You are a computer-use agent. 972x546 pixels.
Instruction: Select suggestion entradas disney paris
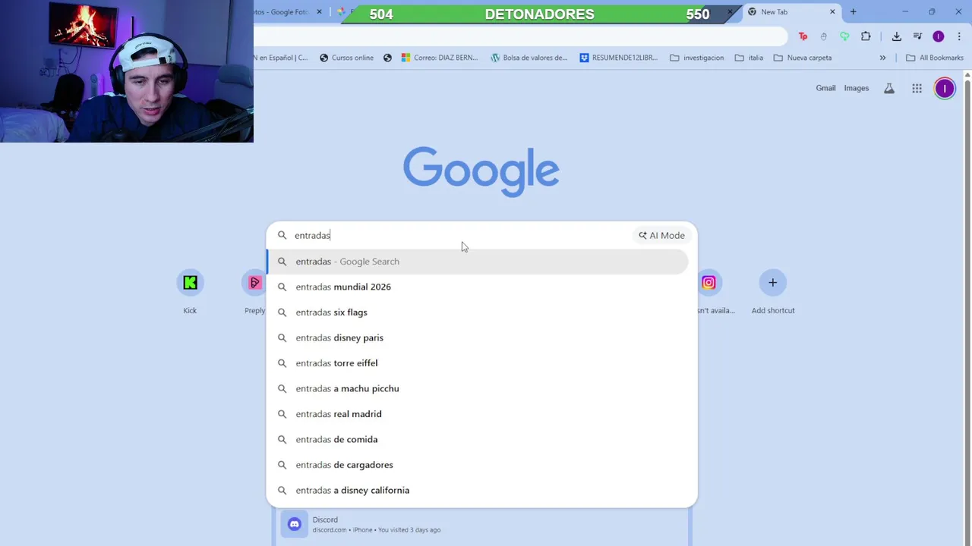477,337
